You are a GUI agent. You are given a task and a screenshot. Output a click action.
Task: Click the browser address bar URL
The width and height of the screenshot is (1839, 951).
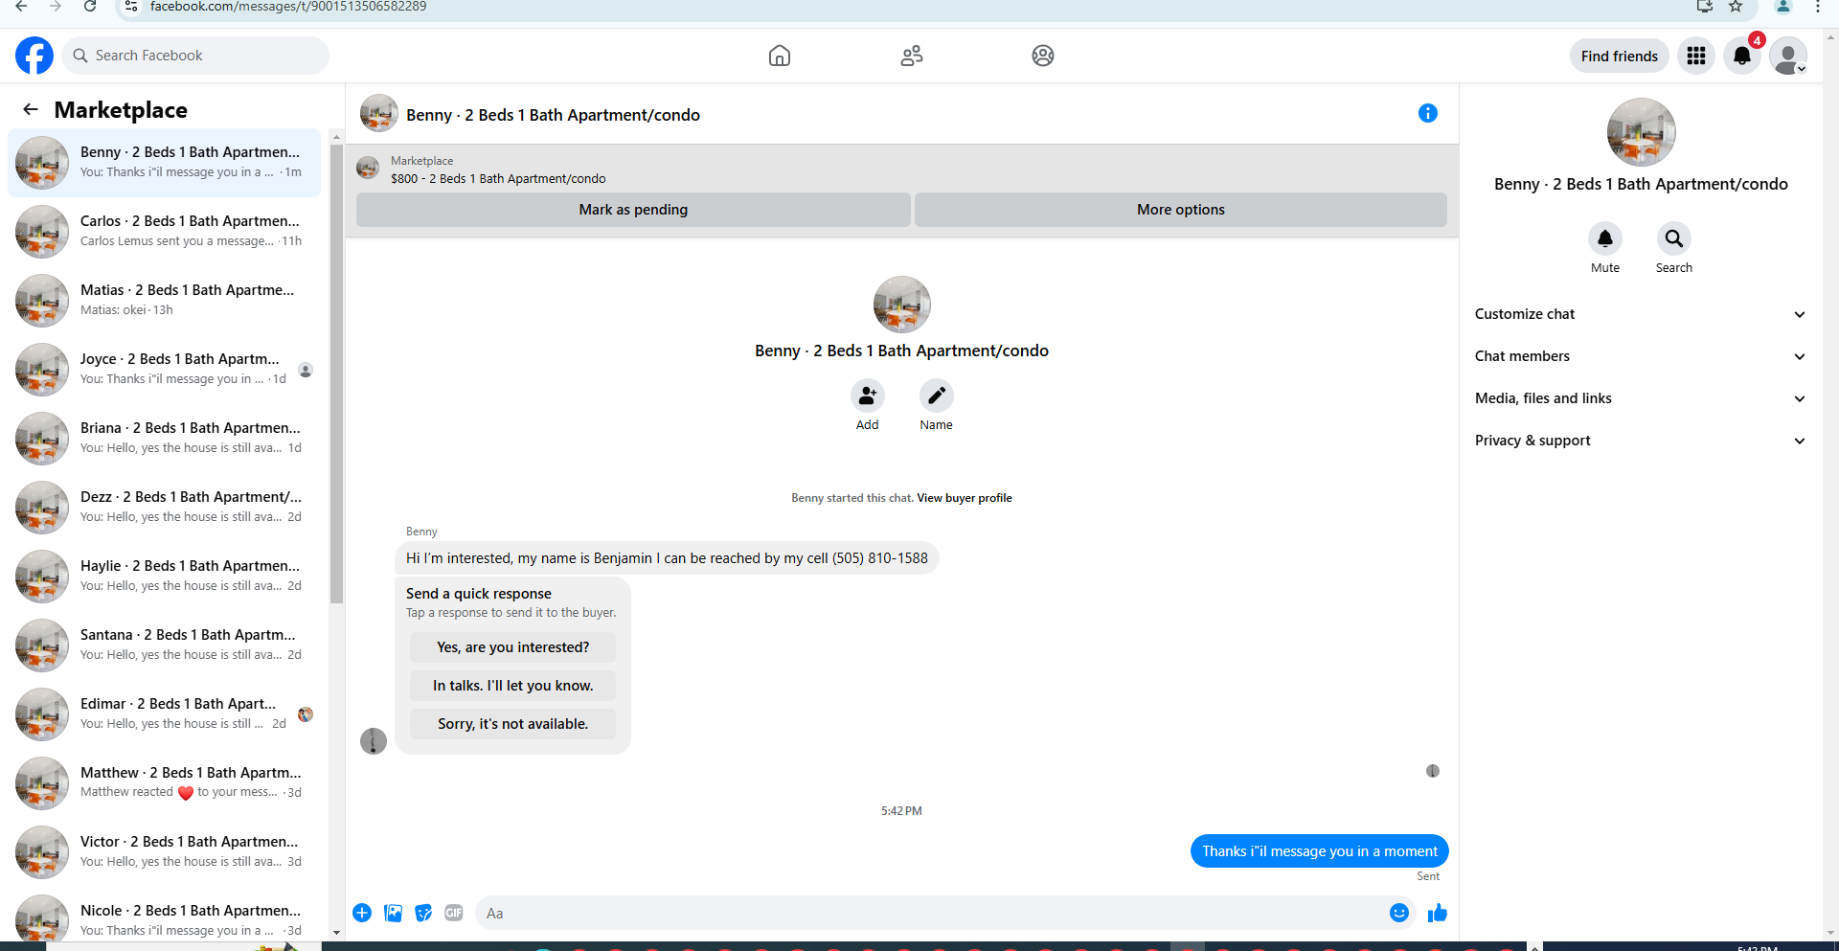coord(288,7)
